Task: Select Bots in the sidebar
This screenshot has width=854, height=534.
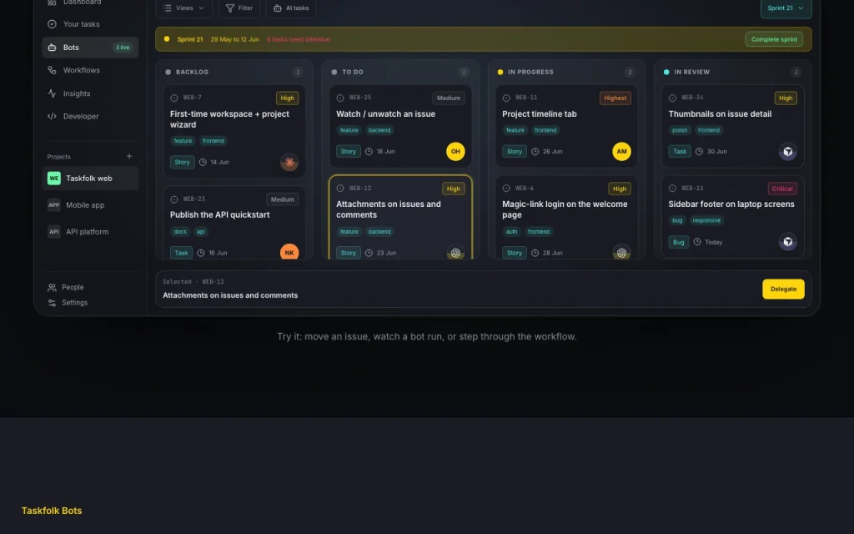Action: pos(90,48)
